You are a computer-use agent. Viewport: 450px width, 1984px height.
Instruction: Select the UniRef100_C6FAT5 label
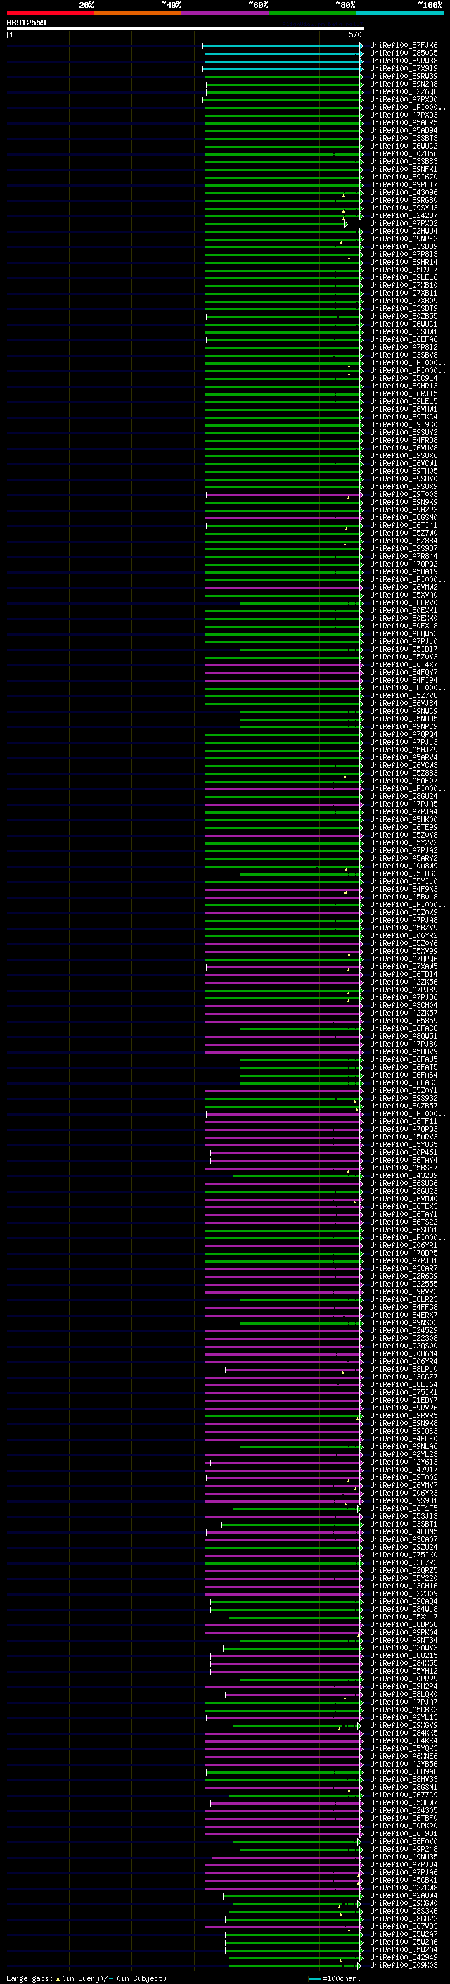[x=404, y=1067]
